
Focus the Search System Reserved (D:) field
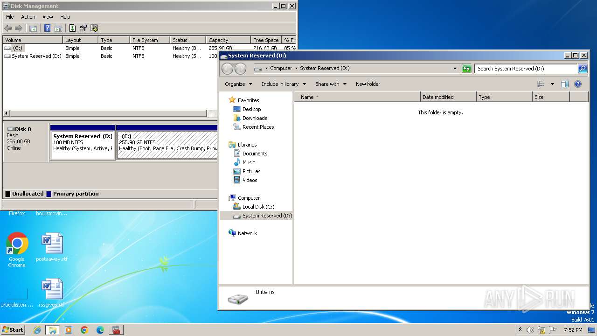point(526,69)
